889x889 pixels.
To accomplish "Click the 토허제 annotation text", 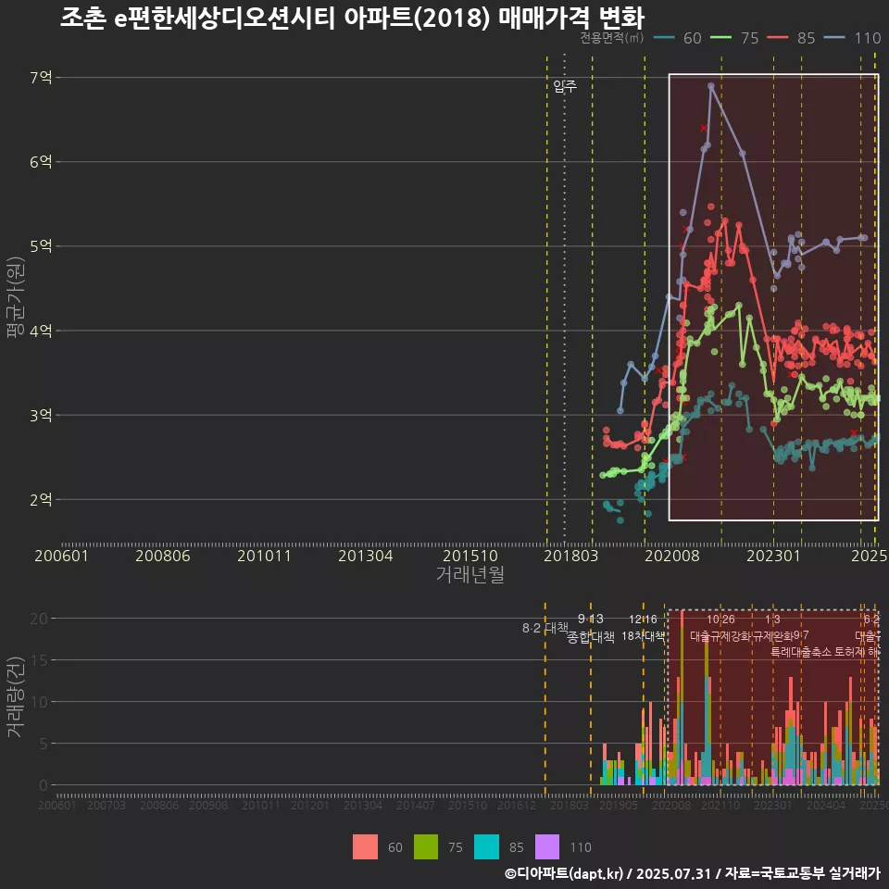I will click(x=849, y=652).
